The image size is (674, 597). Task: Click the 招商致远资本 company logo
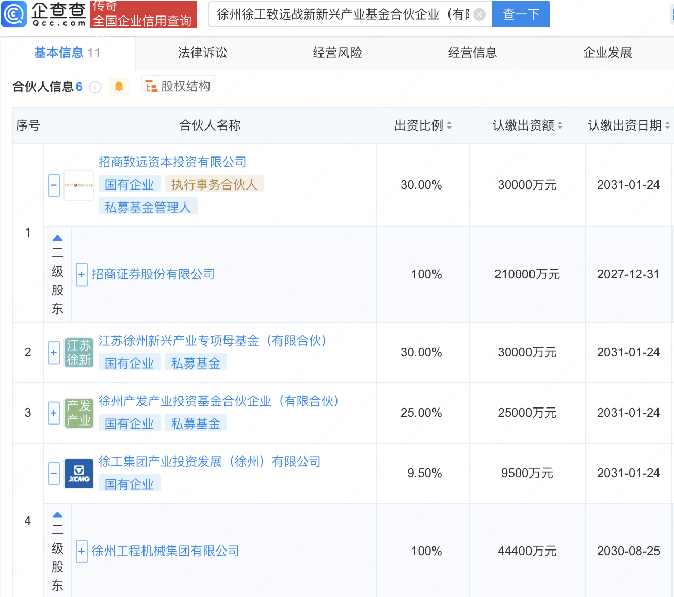(79, 185)
